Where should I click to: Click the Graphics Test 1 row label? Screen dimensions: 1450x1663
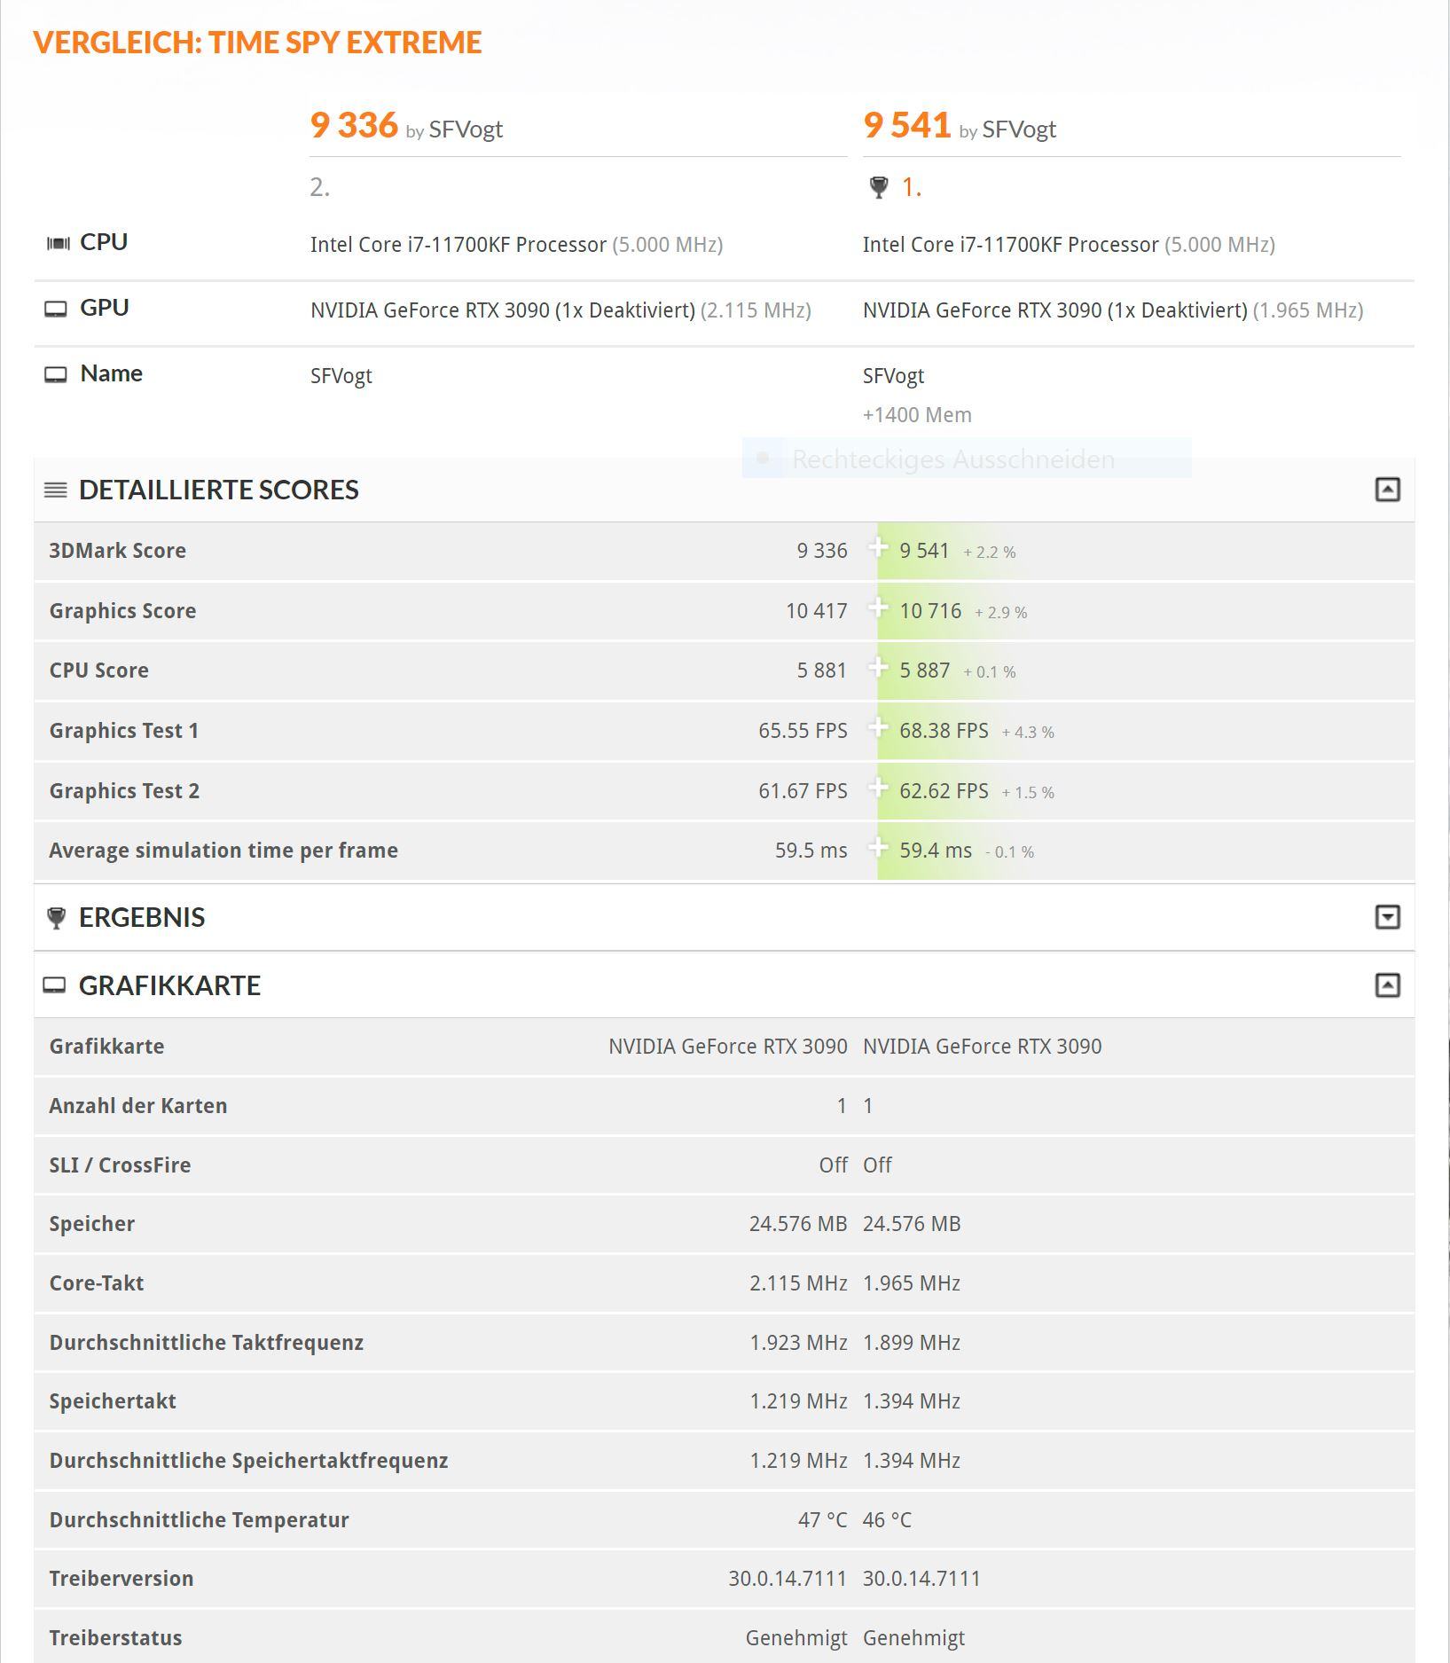[124, 731]
